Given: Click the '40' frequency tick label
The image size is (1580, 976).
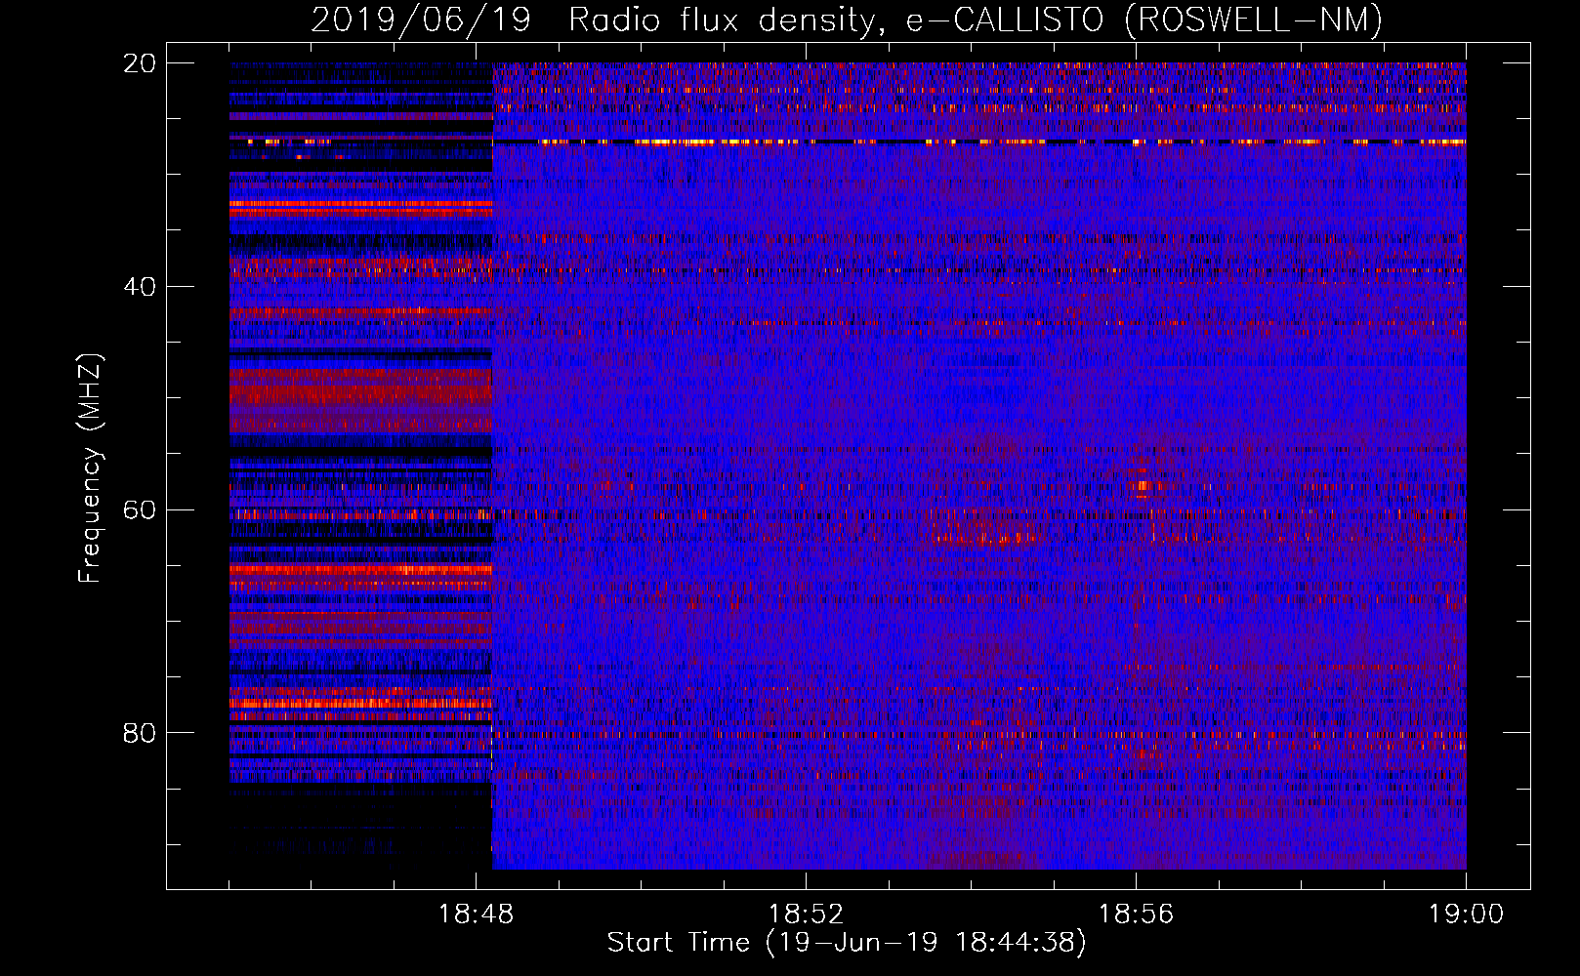Looking at the screenshot, I should (x=139, y=287).
